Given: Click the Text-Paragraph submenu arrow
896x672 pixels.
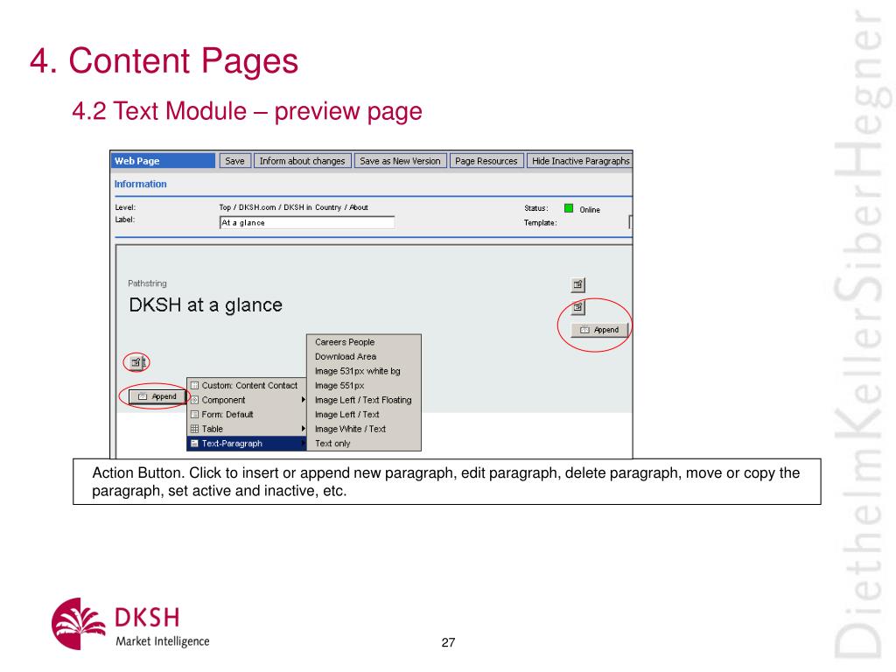Looking at the screenshot, I should coord(303,444).
